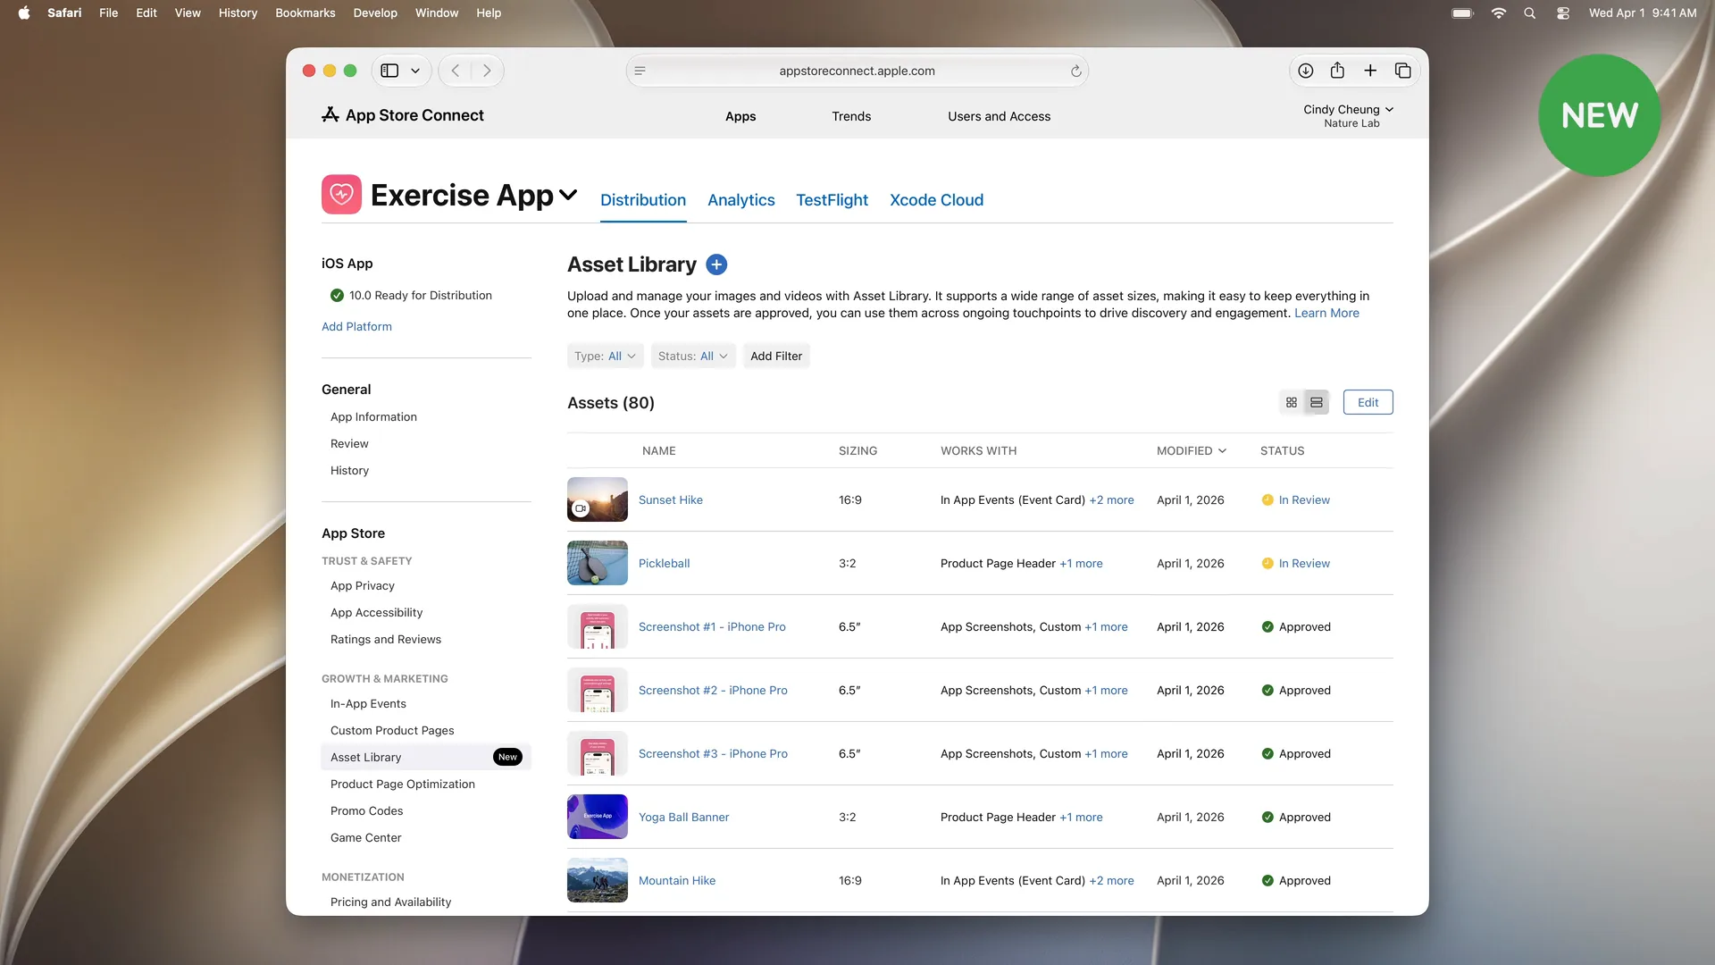Click the Pickleball asset name
Image resolution: width=1715 pixels, height=965 pixels.
664,564
